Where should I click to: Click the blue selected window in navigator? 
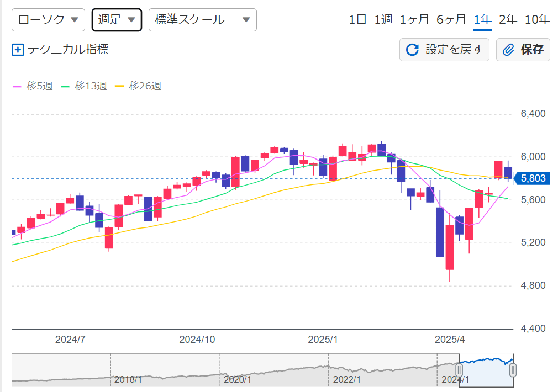click(486, 370)
